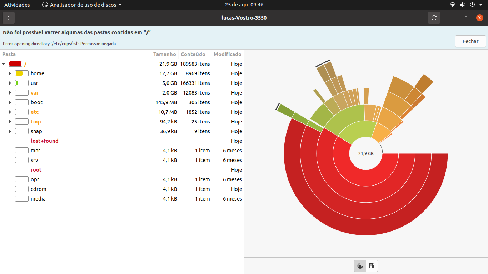Expand the usr folder

pos(10,83)
